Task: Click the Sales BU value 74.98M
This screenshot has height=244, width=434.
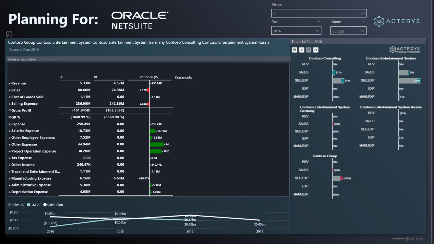Action: tap(117, 90)
